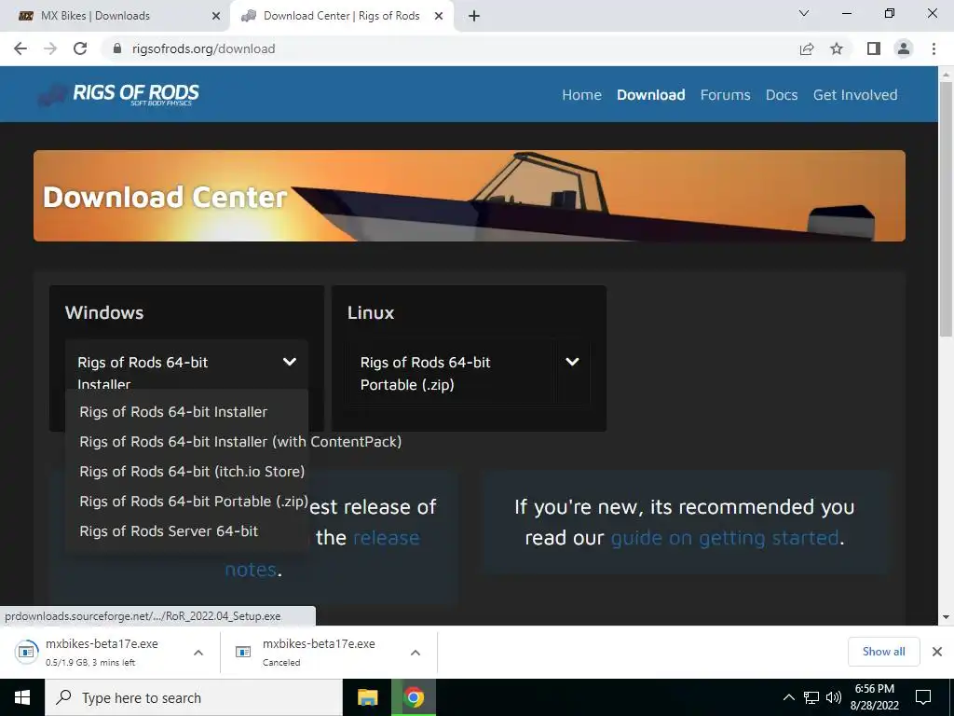Screen dimensions: 954x716
Task: Show all downloads
Action: (883, 652)
